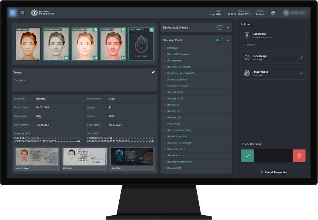
Task: Click the Fingerprints validated checkmark
Action: (x=301, y=73)
